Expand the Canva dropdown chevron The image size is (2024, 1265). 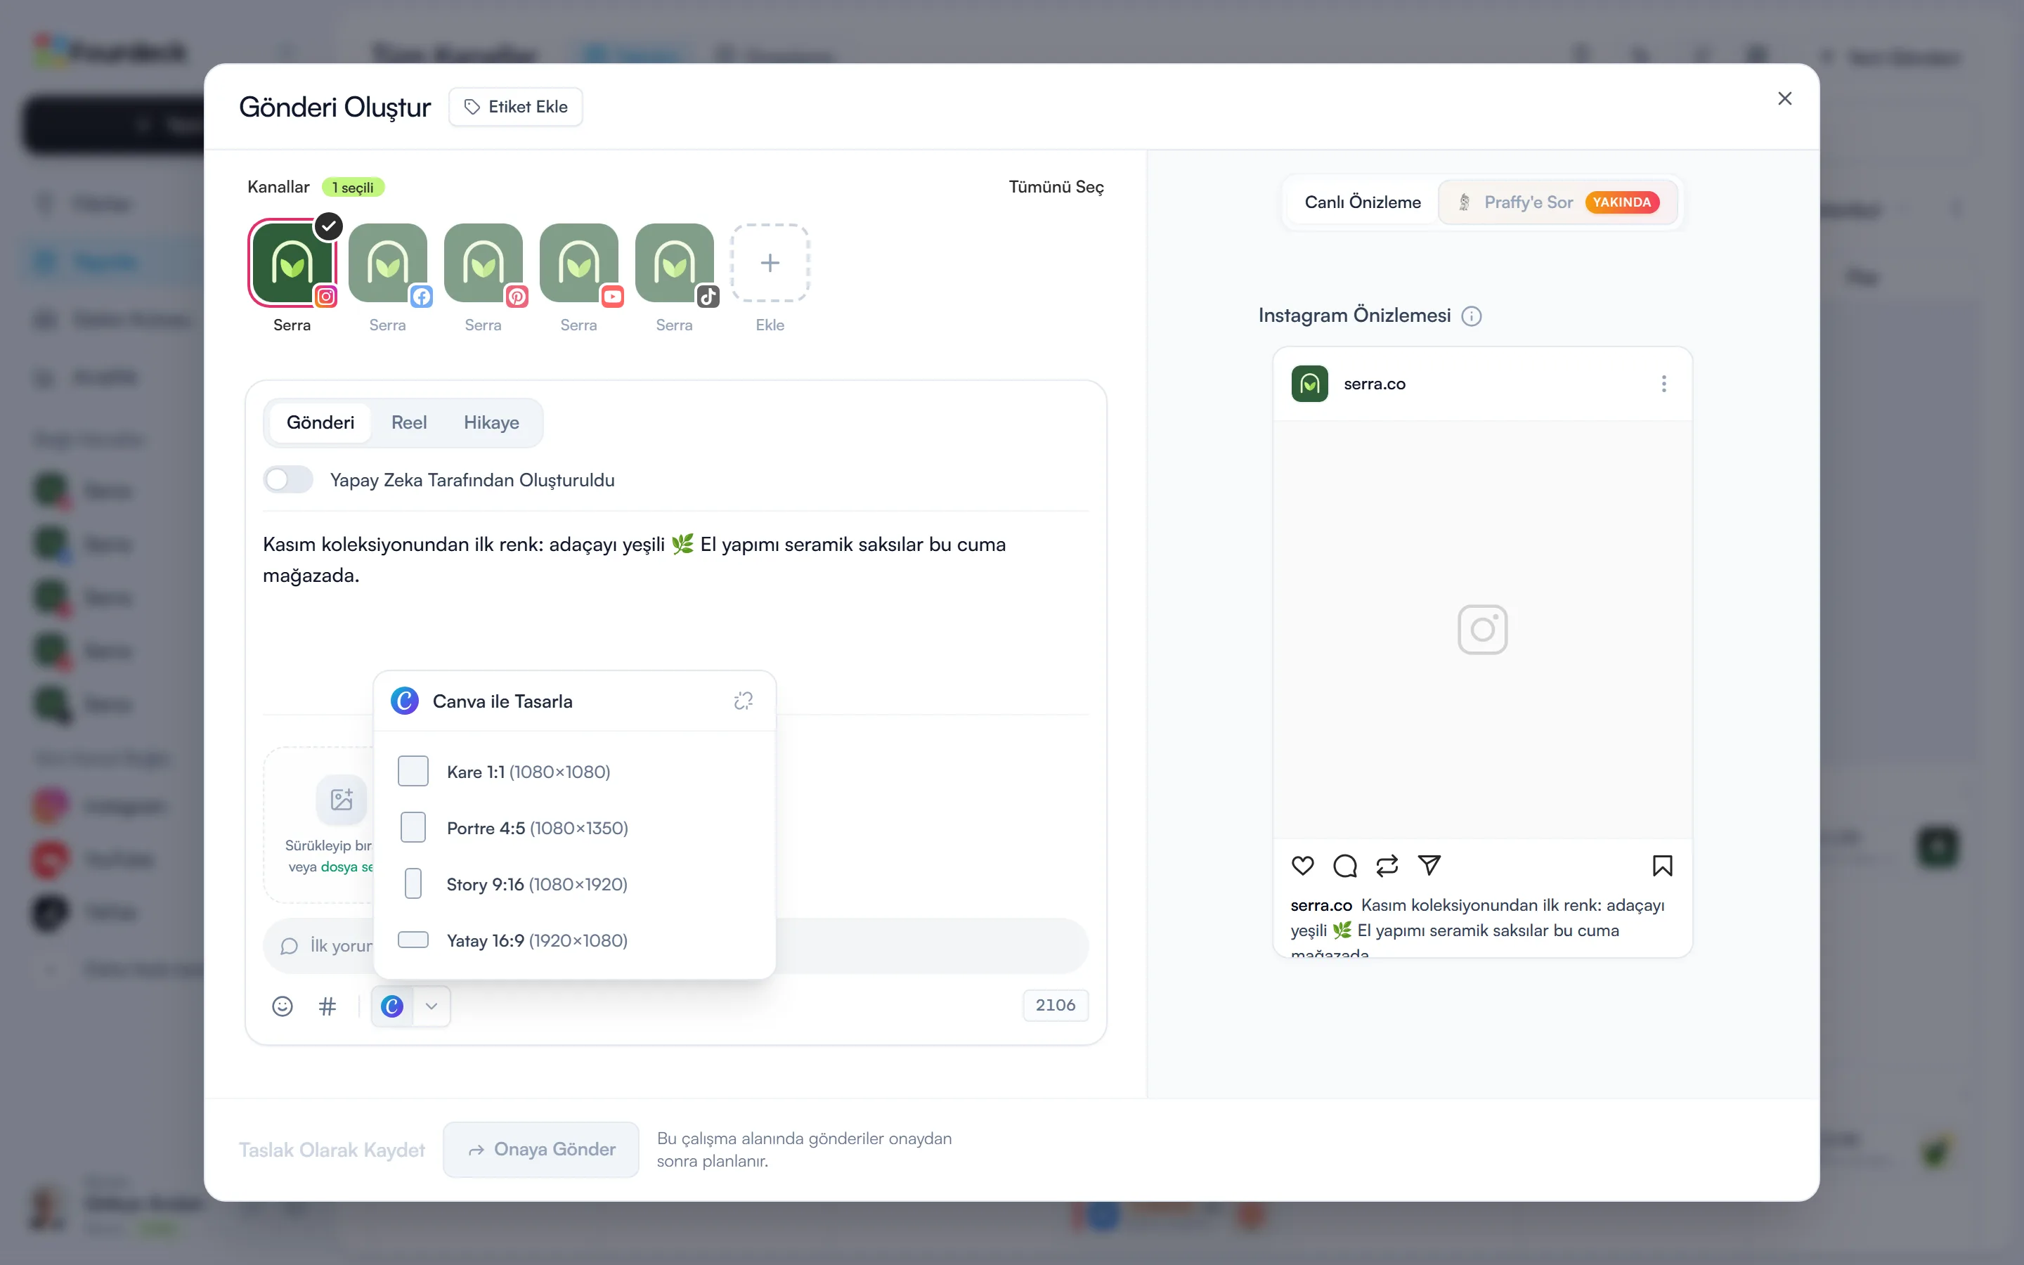tap(432, 1006)
